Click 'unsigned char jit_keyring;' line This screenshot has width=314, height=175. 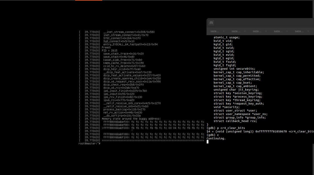click(236, 90)
